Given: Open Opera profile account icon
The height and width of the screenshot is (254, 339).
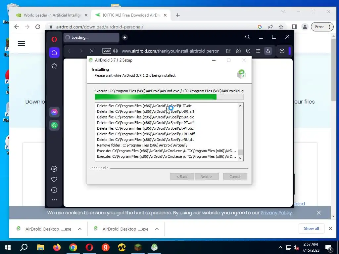Looking at the screenshot, I should (x=268, y=51).
